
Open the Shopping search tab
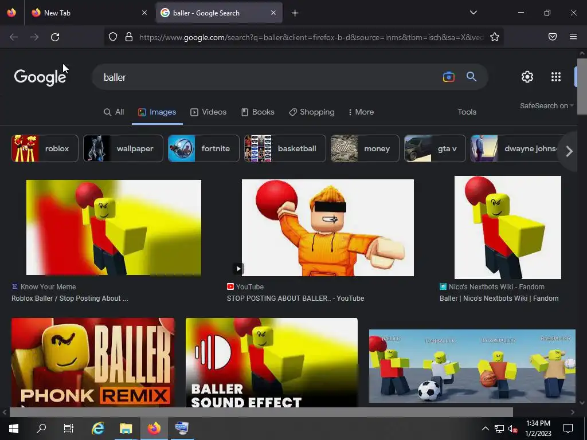[311, 112]
